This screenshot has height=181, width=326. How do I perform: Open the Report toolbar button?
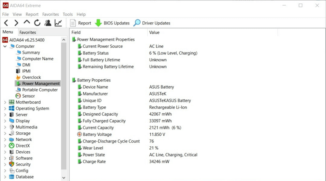coord(81,23)
